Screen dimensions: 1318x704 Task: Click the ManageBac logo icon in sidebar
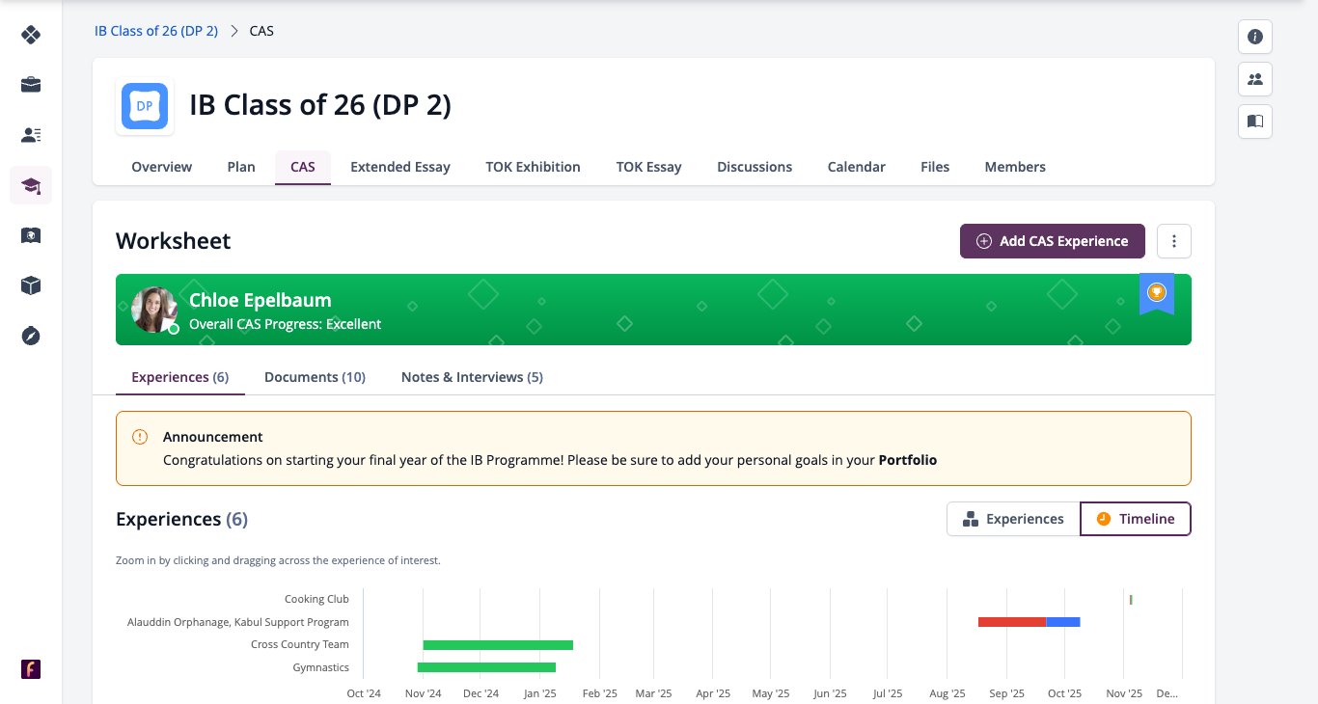coord(31,36)
